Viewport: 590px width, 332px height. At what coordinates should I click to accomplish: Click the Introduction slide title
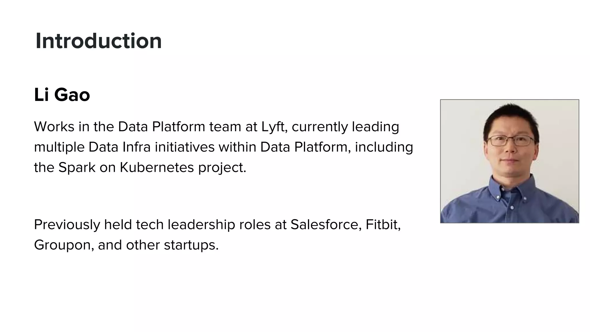pos(99,41)
